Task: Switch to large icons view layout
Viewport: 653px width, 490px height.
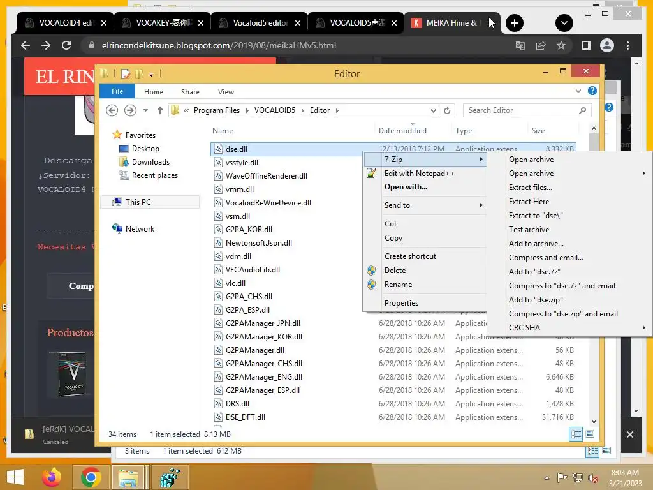Action: point(590,434)
